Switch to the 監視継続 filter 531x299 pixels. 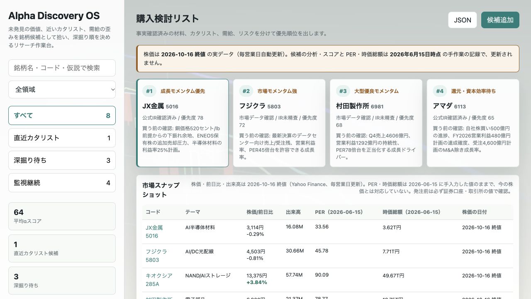tap(62, 183)
